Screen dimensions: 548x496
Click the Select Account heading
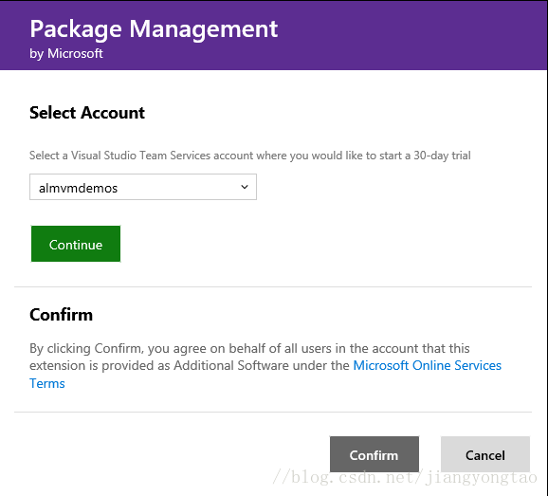click(87, 113)
